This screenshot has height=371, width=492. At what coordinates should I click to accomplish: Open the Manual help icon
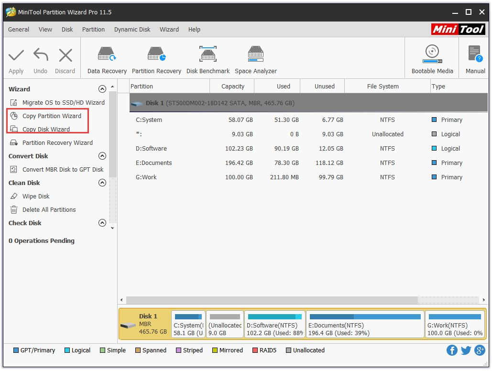coord(475,54)
